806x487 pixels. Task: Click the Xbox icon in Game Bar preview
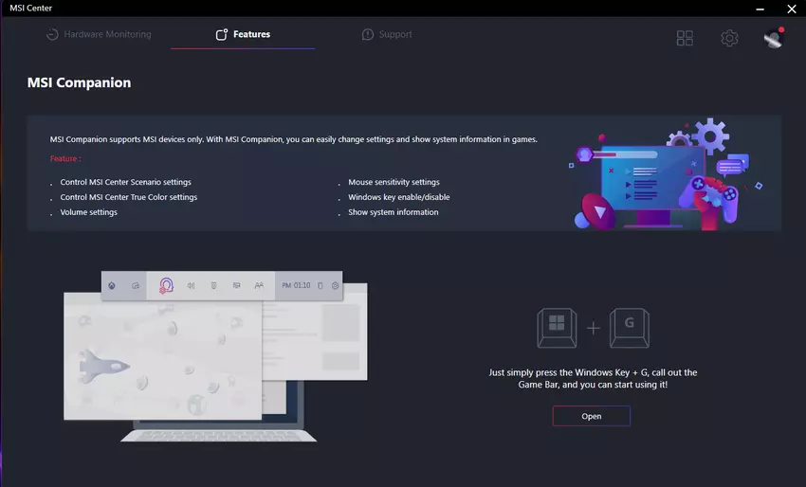click(114, 285)
